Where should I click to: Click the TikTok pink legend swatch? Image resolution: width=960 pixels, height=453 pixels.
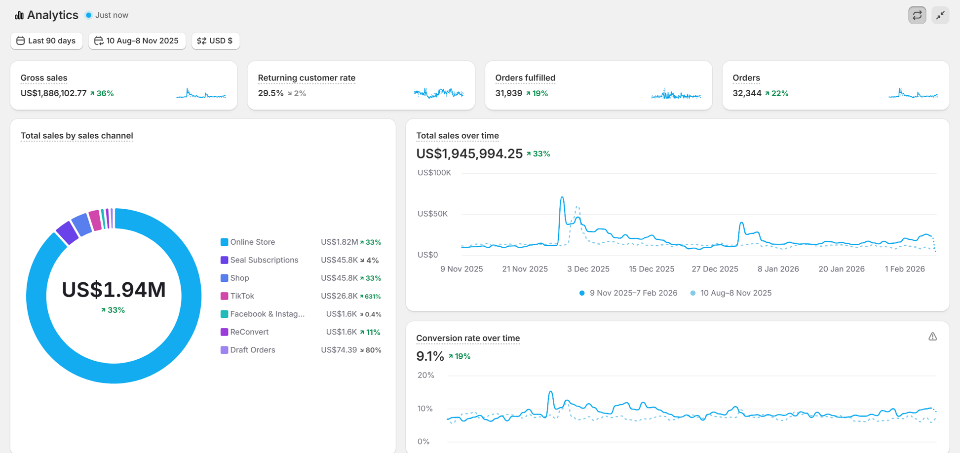coord(224,296)
